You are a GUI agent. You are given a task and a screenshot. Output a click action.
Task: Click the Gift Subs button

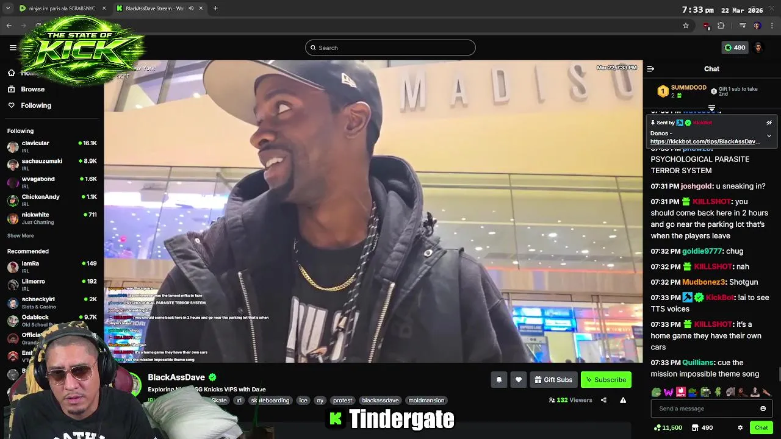553,380
